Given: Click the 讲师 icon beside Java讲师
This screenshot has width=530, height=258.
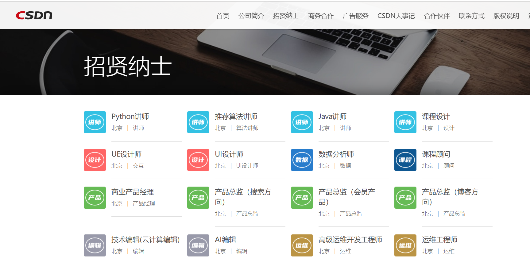Looking at the screenshot, I should click(302, 122).
